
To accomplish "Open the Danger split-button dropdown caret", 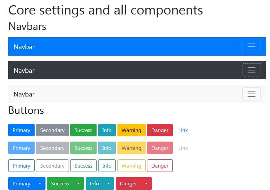I will [146, 183].
